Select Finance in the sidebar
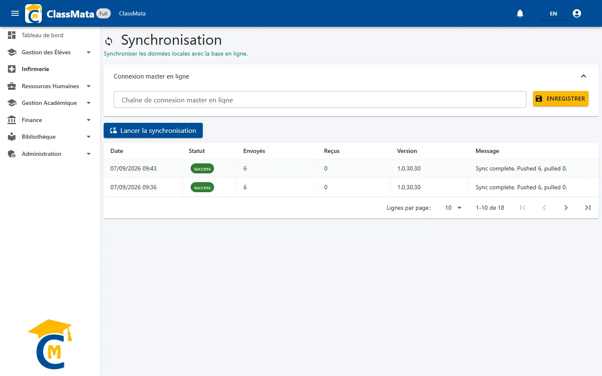This screenshot has height=376, width=602. click(x=50, y=120)
